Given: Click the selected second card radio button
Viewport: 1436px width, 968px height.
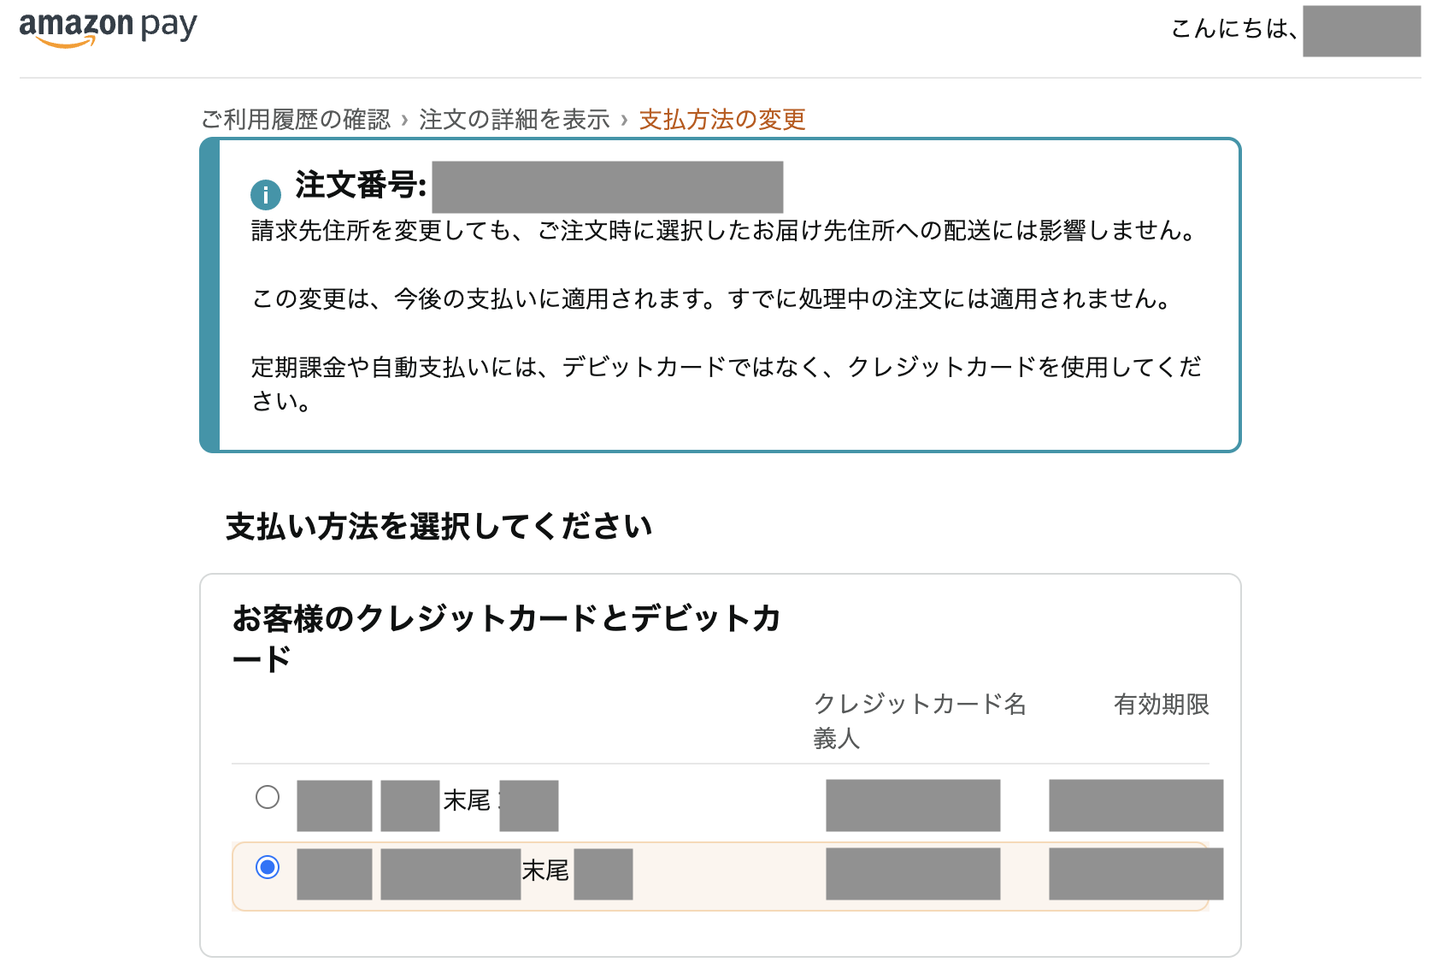Looking at the screenshot, I should coord(268,867).
